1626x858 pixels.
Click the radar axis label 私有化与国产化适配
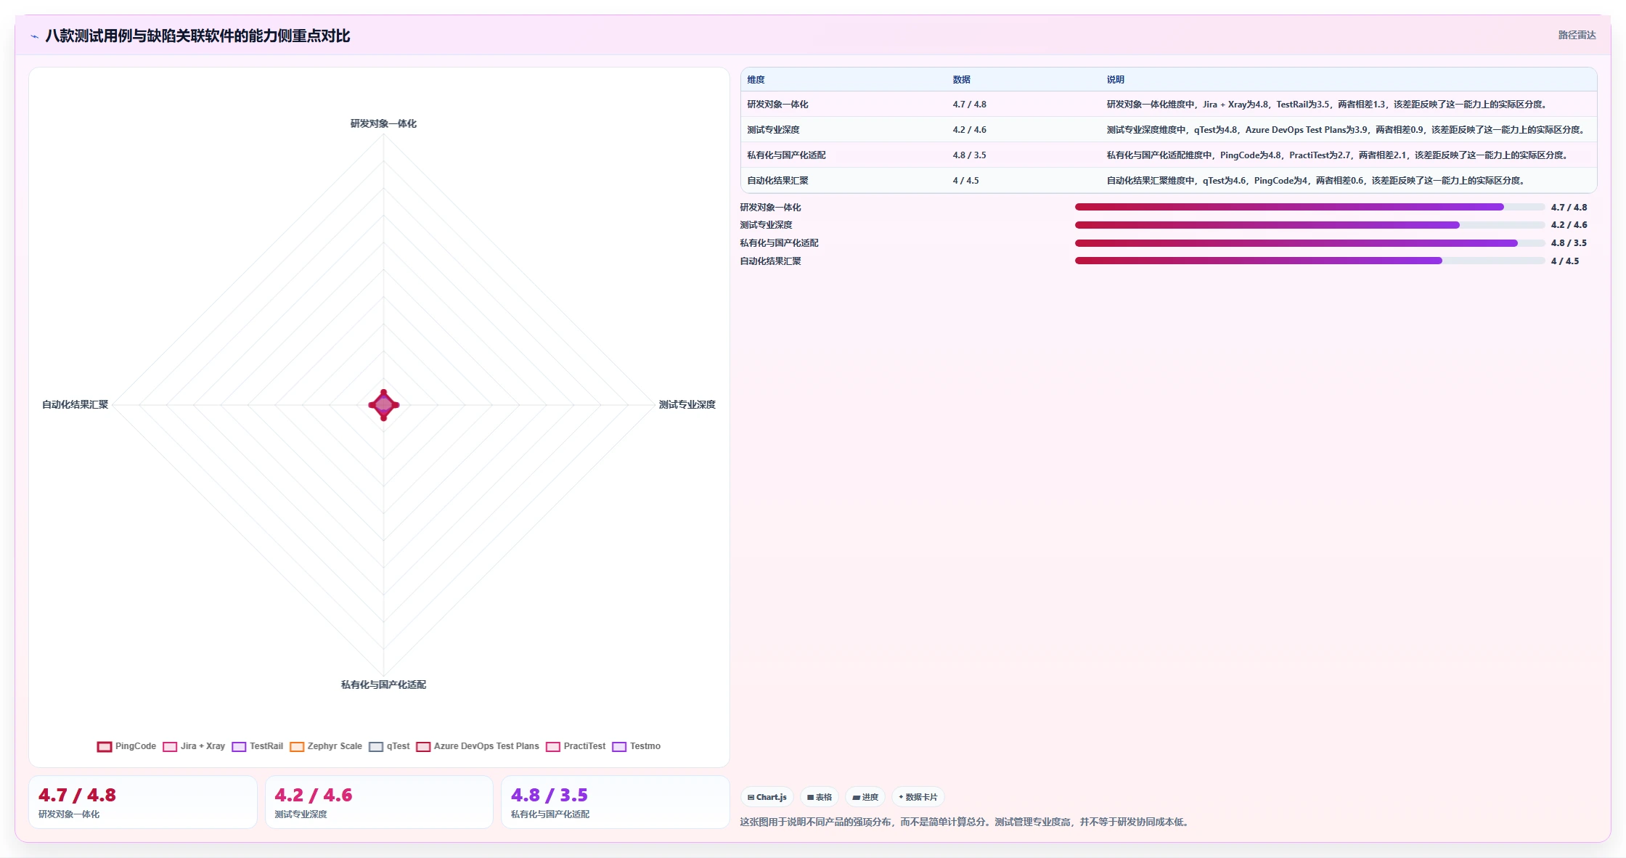[x=383, y=685]
